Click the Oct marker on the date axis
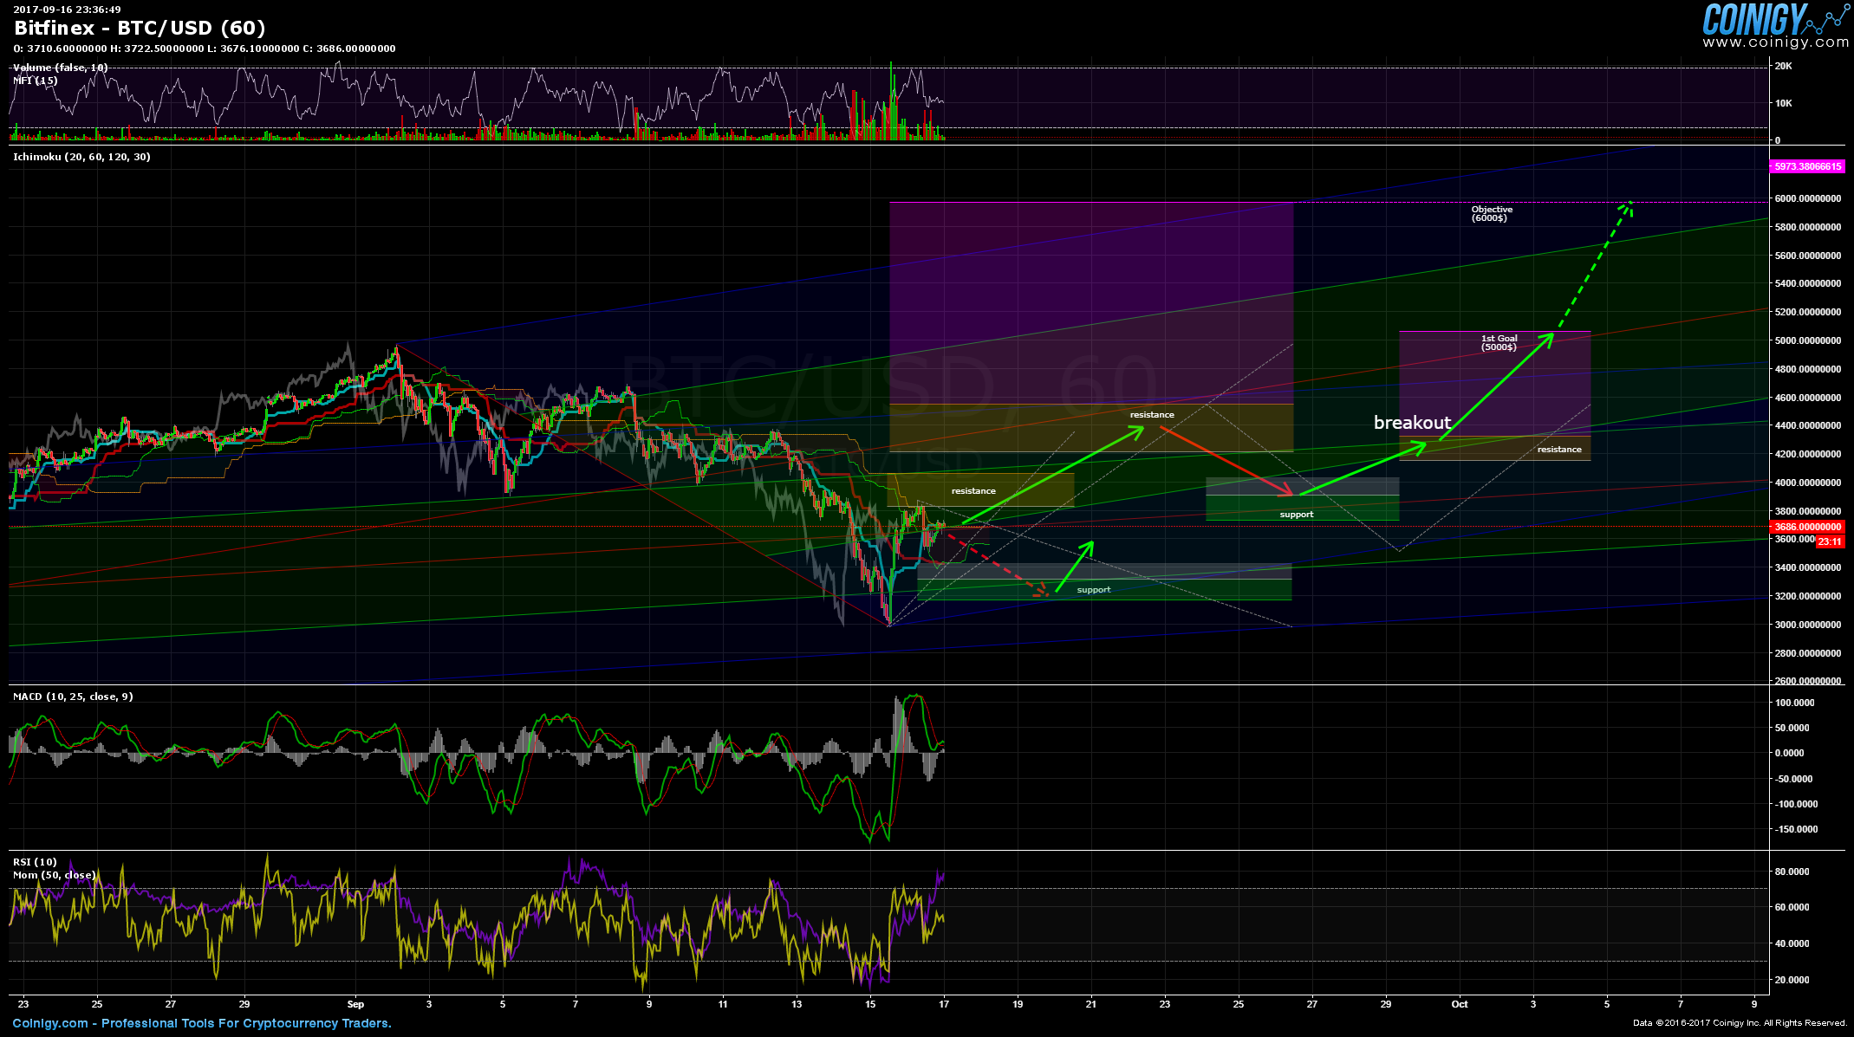This screenshot has height=1037, width=1854. (x=1460, y=1004)
